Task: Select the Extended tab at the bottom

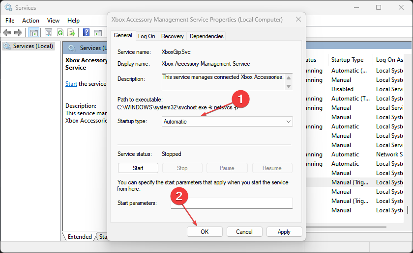Action: coord(80,237)
